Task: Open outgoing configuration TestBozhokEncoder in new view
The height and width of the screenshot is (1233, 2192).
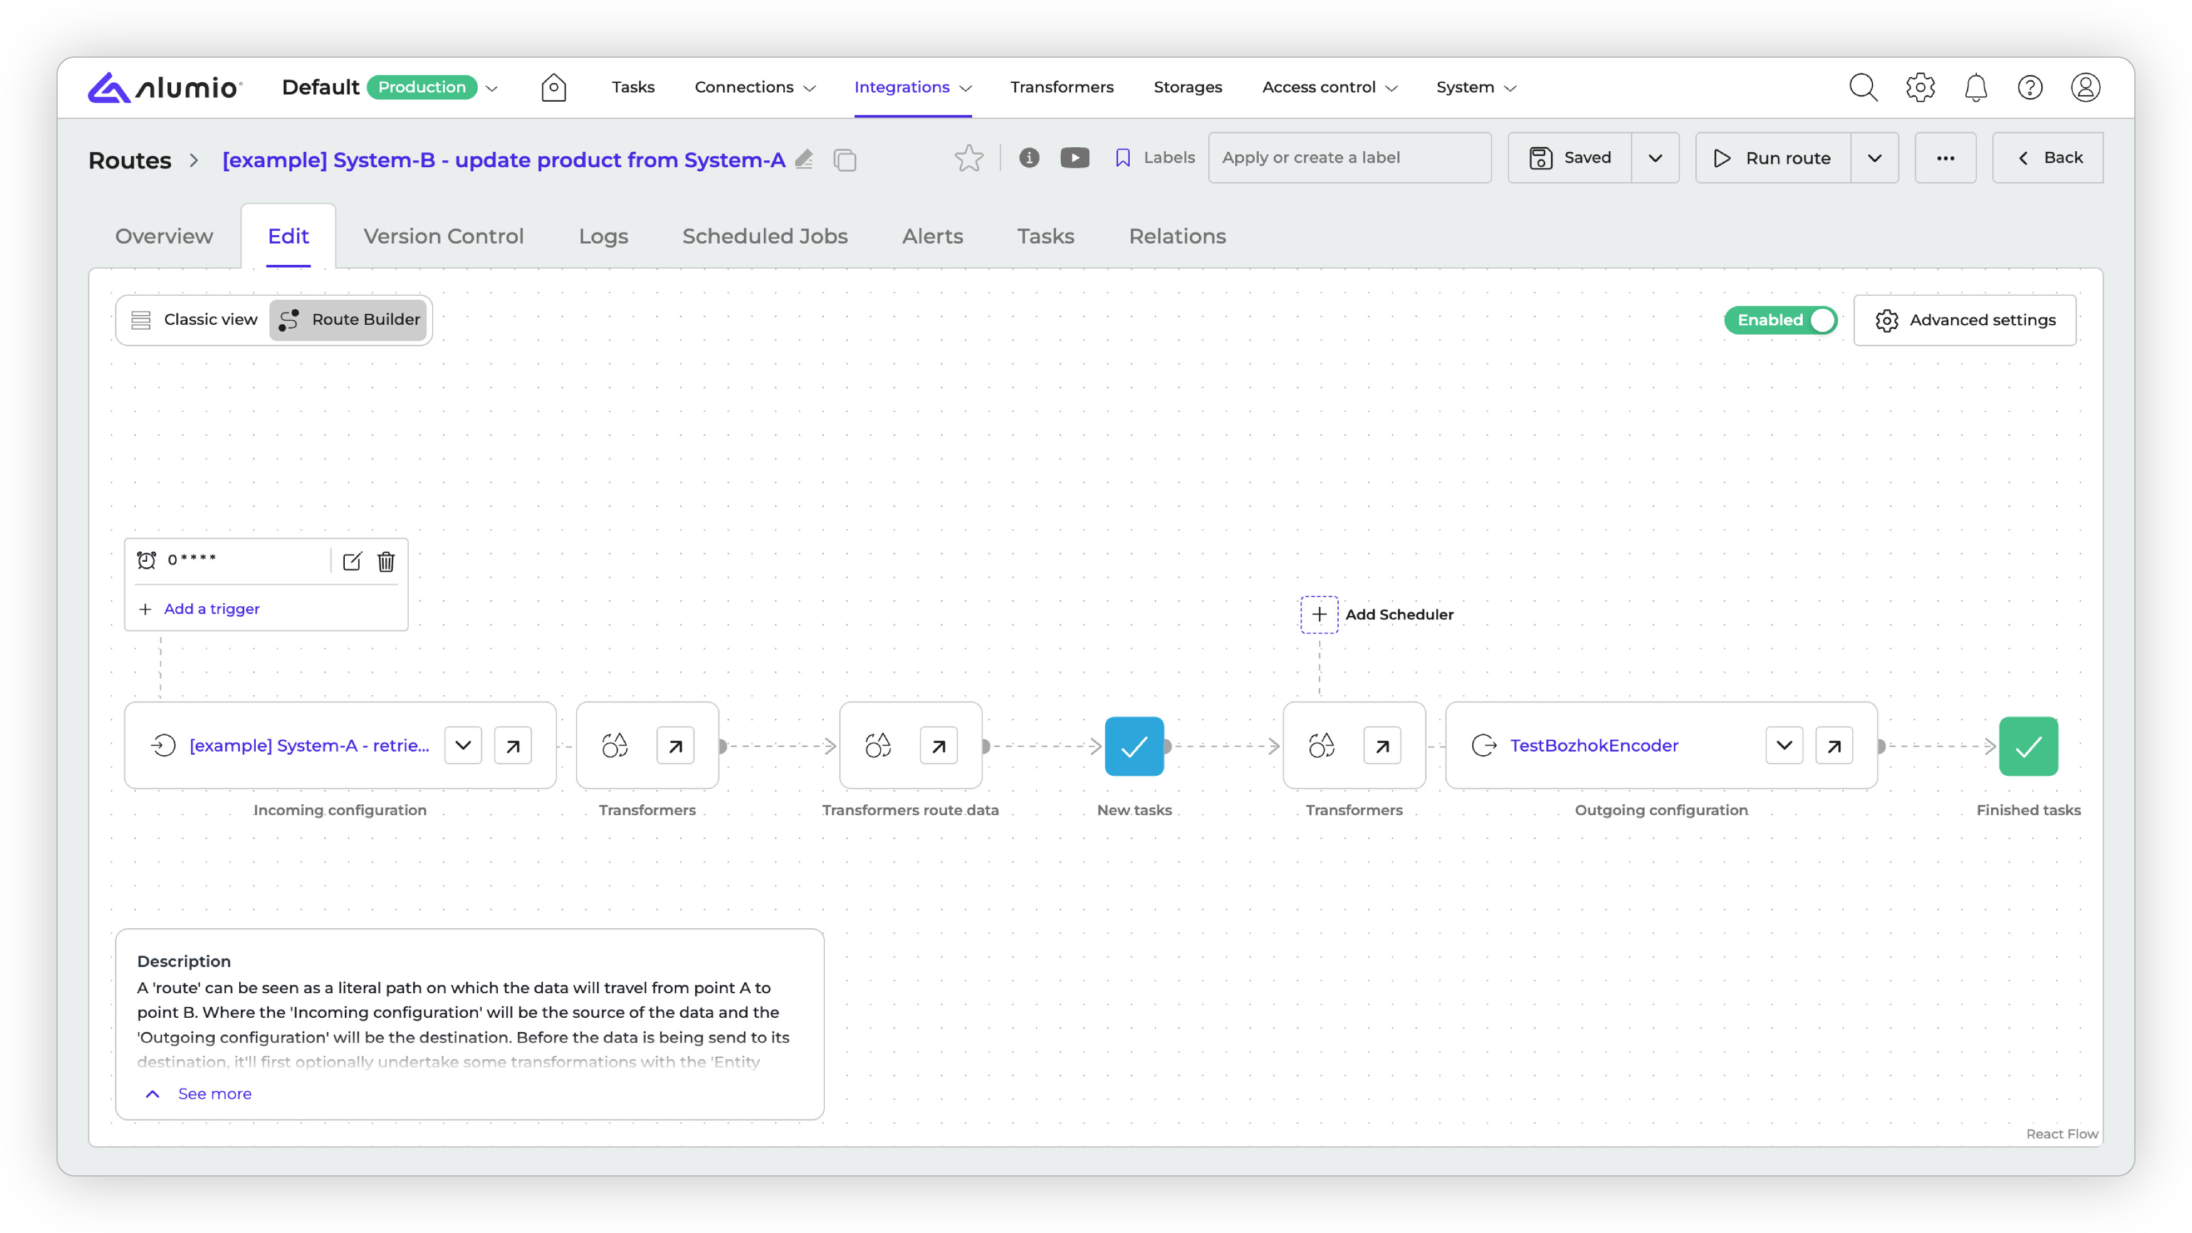Action: [x=1834, y=746]
